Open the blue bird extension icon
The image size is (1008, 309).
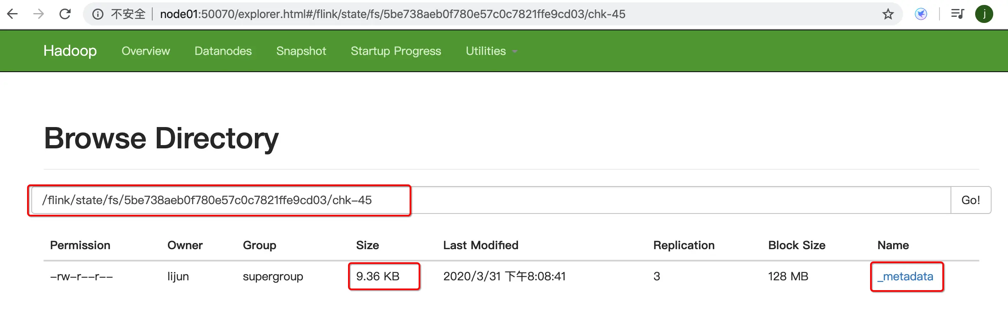point(921,14)
